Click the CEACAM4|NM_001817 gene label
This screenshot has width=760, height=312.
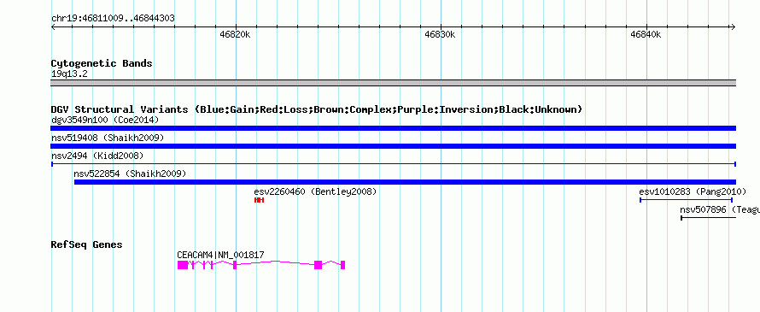(x=220, y=255)
